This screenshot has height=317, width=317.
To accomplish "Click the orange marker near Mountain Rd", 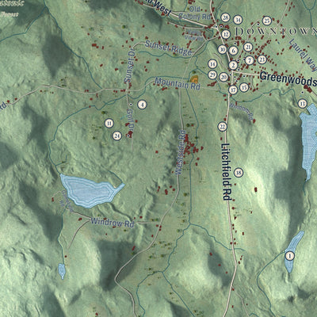I will coord(194,78).
